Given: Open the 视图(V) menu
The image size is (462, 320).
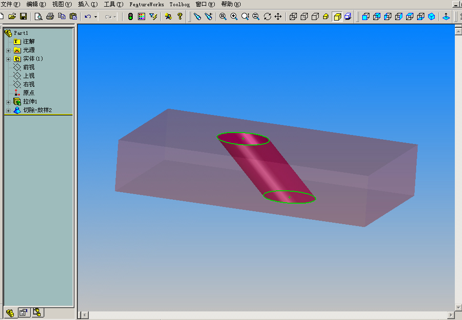Looking at the screenshot, I should coord(62,4).
